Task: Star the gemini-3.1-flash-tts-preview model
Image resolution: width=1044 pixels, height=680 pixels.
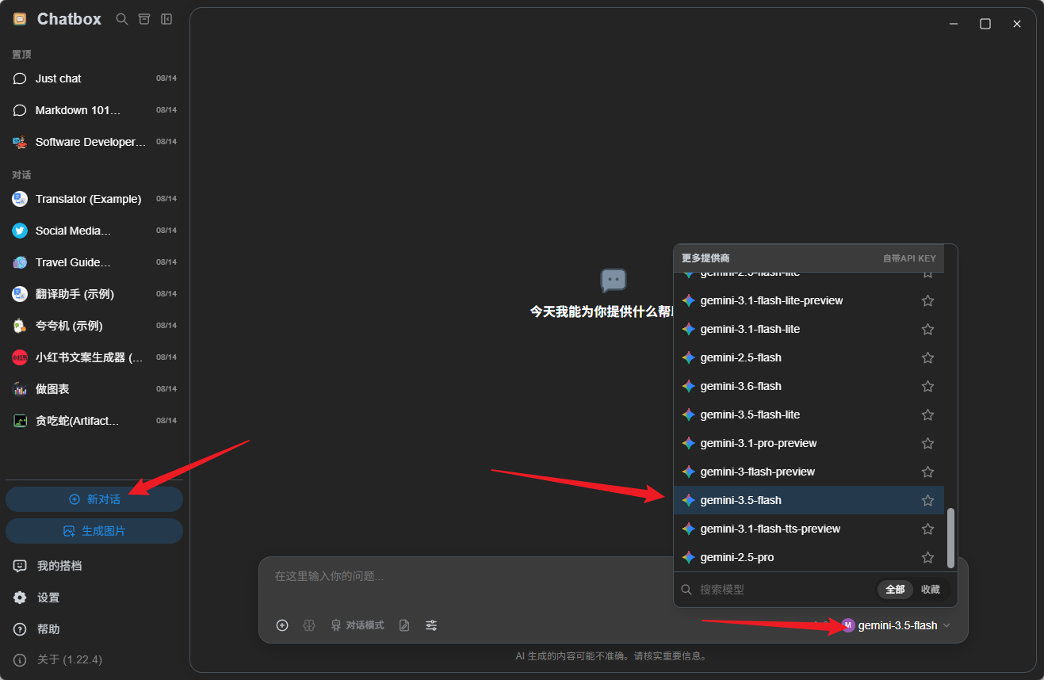Action: (927, 529)
